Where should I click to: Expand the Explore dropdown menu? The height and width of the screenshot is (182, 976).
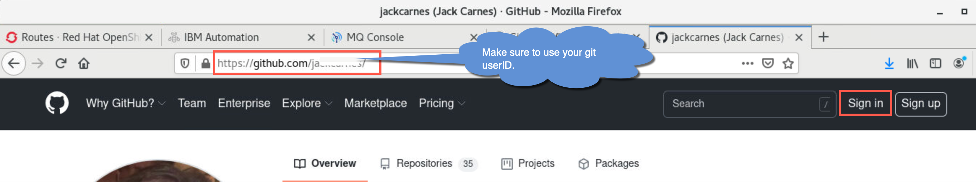[307, 103]
